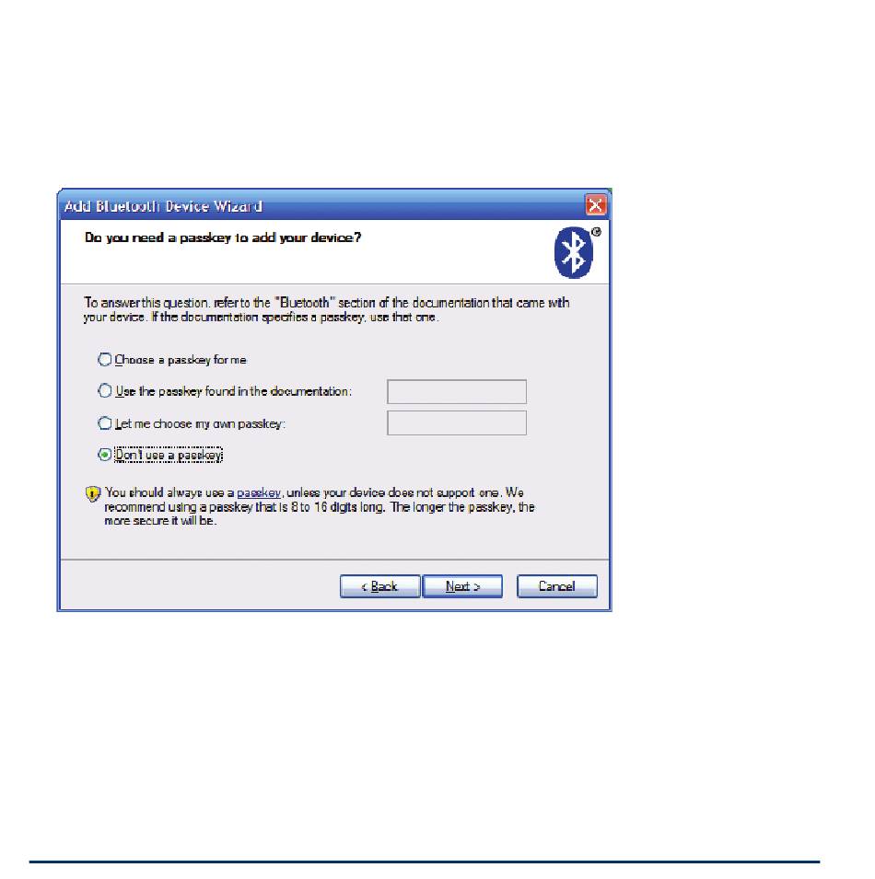Select the "Don't use a passkey" radio button
This screenshot has height=879, width=875.
[105, 455]
